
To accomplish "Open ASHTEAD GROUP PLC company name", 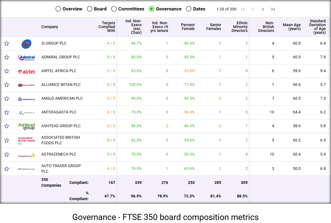I will pos(61,126).
